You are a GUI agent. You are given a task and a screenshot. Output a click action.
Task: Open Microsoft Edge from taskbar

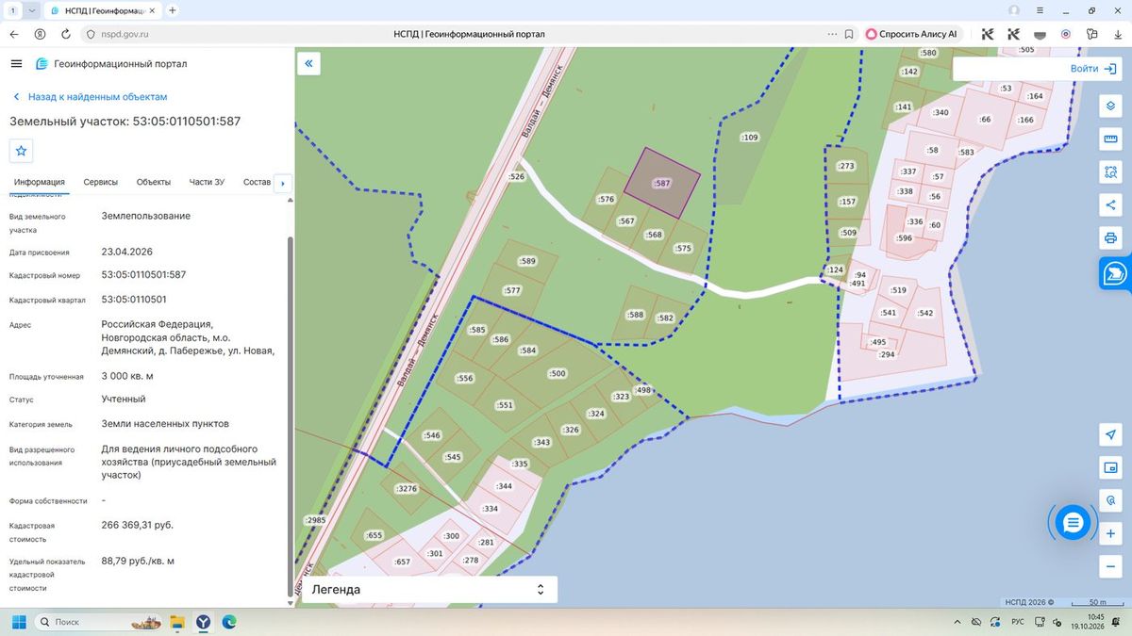(x=228, y=622)
